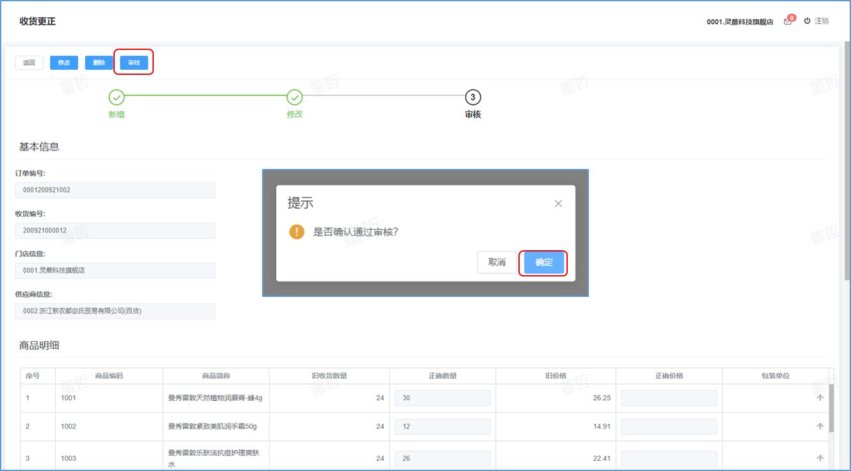The height and width of the screenshot is (471, 851).
Task: Click the power icon next to 注销
Action: (807, 21)
